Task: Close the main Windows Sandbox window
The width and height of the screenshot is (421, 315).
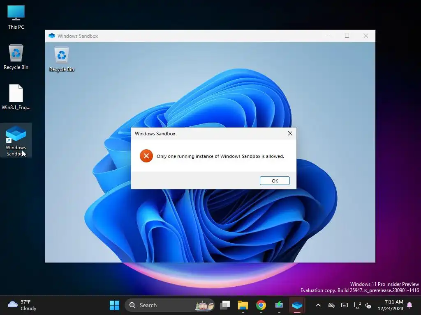Action: tap(365, 36)
